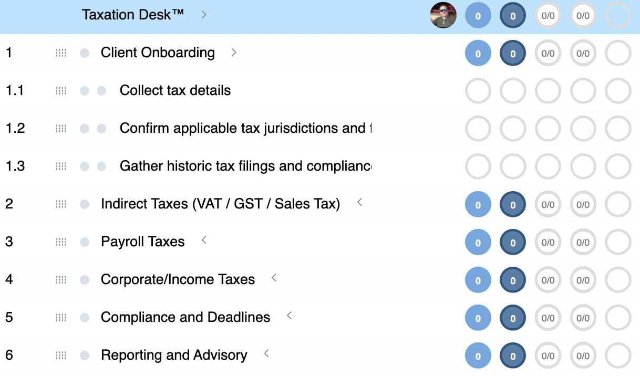Open the Taxation Desk title link
The height and width of the screenshot is (376, 640).
(x=132, y=15)
